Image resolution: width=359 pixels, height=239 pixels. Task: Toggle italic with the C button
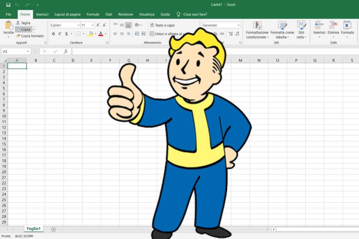click(x=60, y=34)
